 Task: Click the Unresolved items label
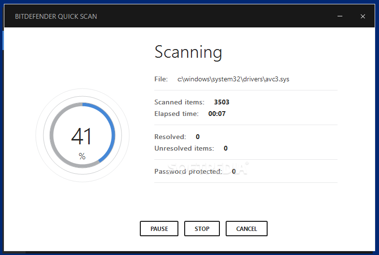[x=184, y=148]
